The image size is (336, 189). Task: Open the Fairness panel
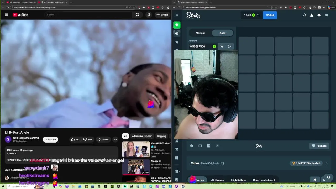[x=319, y=146]
